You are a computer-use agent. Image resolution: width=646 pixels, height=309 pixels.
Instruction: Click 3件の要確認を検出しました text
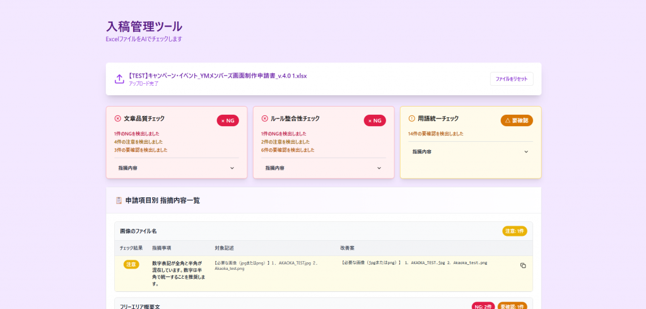141,150
